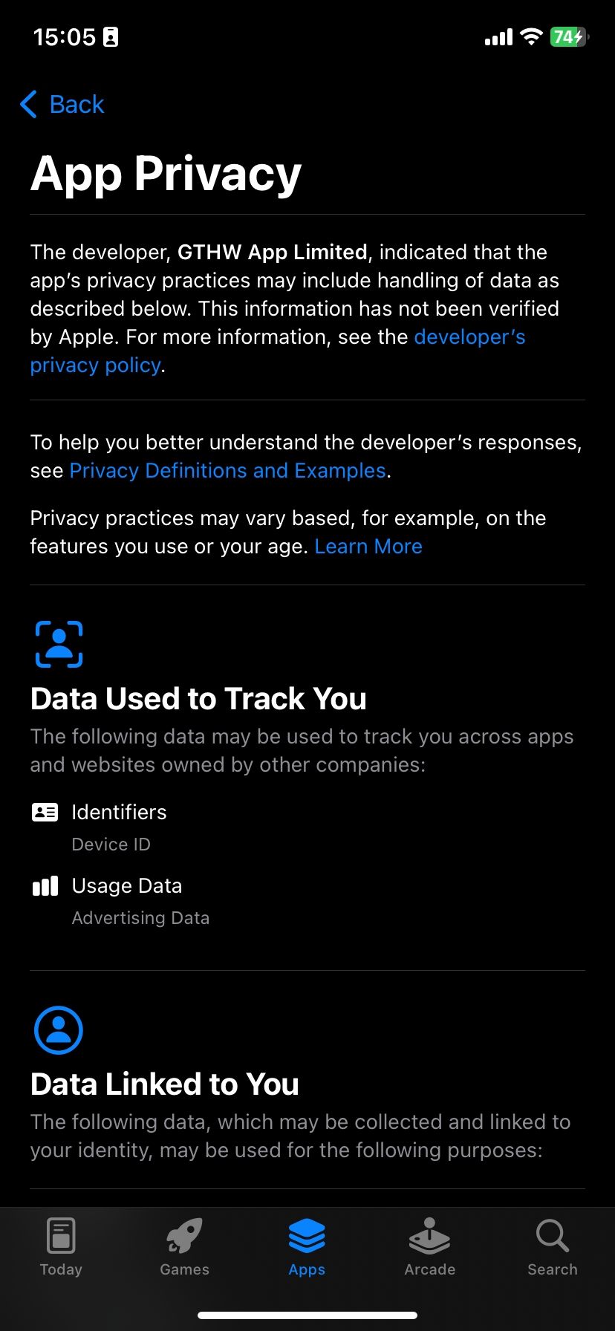Tap the Data Used to Track You icon
The width and height of the screenshot is (615, 1331).
click(x=59, y=644)
